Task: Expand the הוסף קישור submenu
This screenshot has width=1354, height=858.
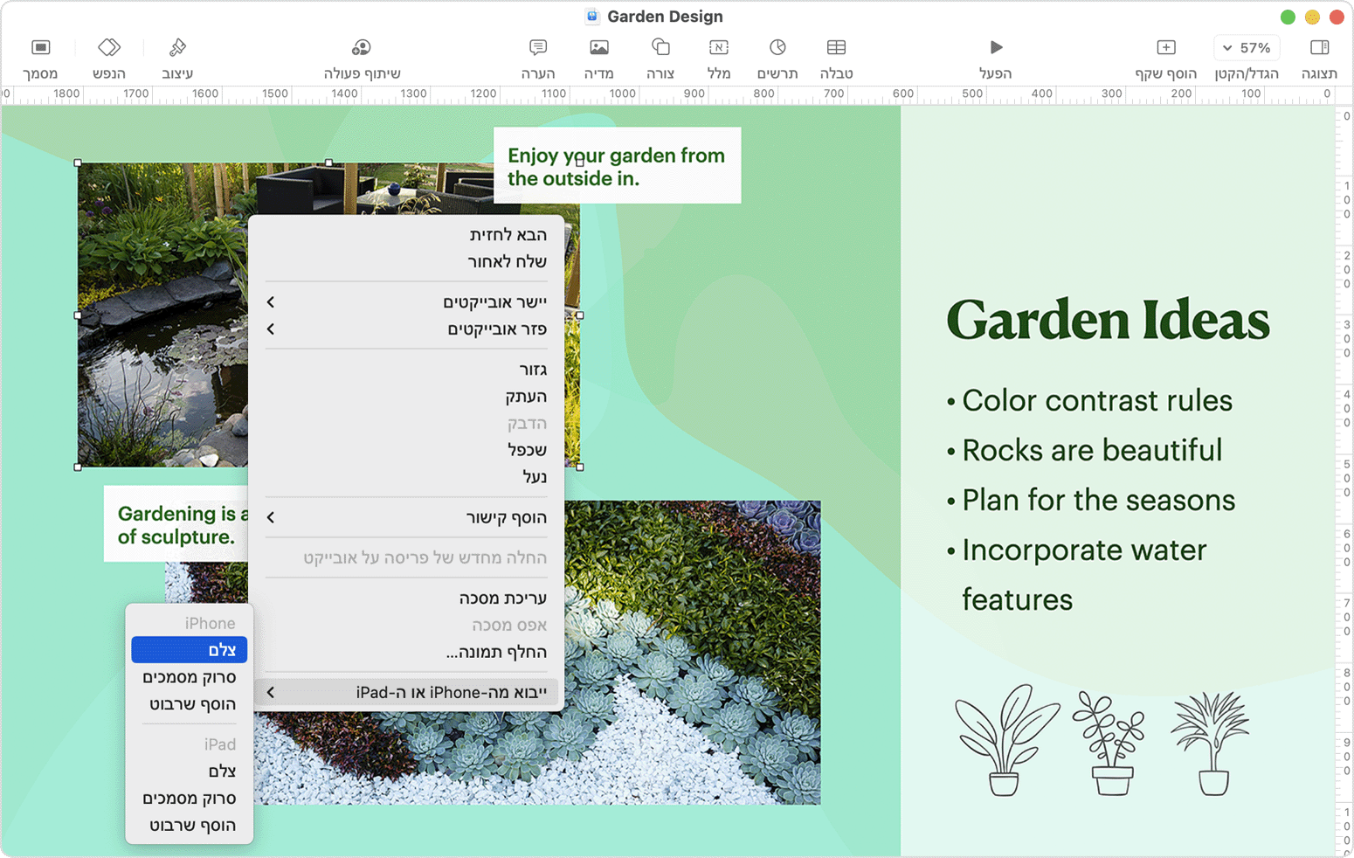Action: click(406, 517)
